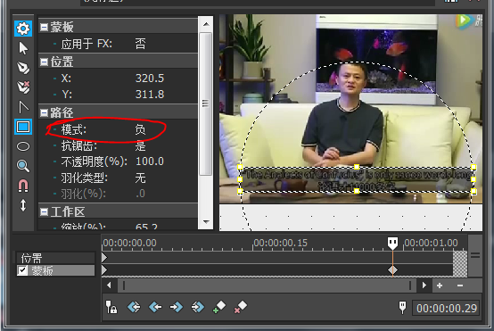
Task: Toggle the sync cursor lock button
Action: point(111,307)
